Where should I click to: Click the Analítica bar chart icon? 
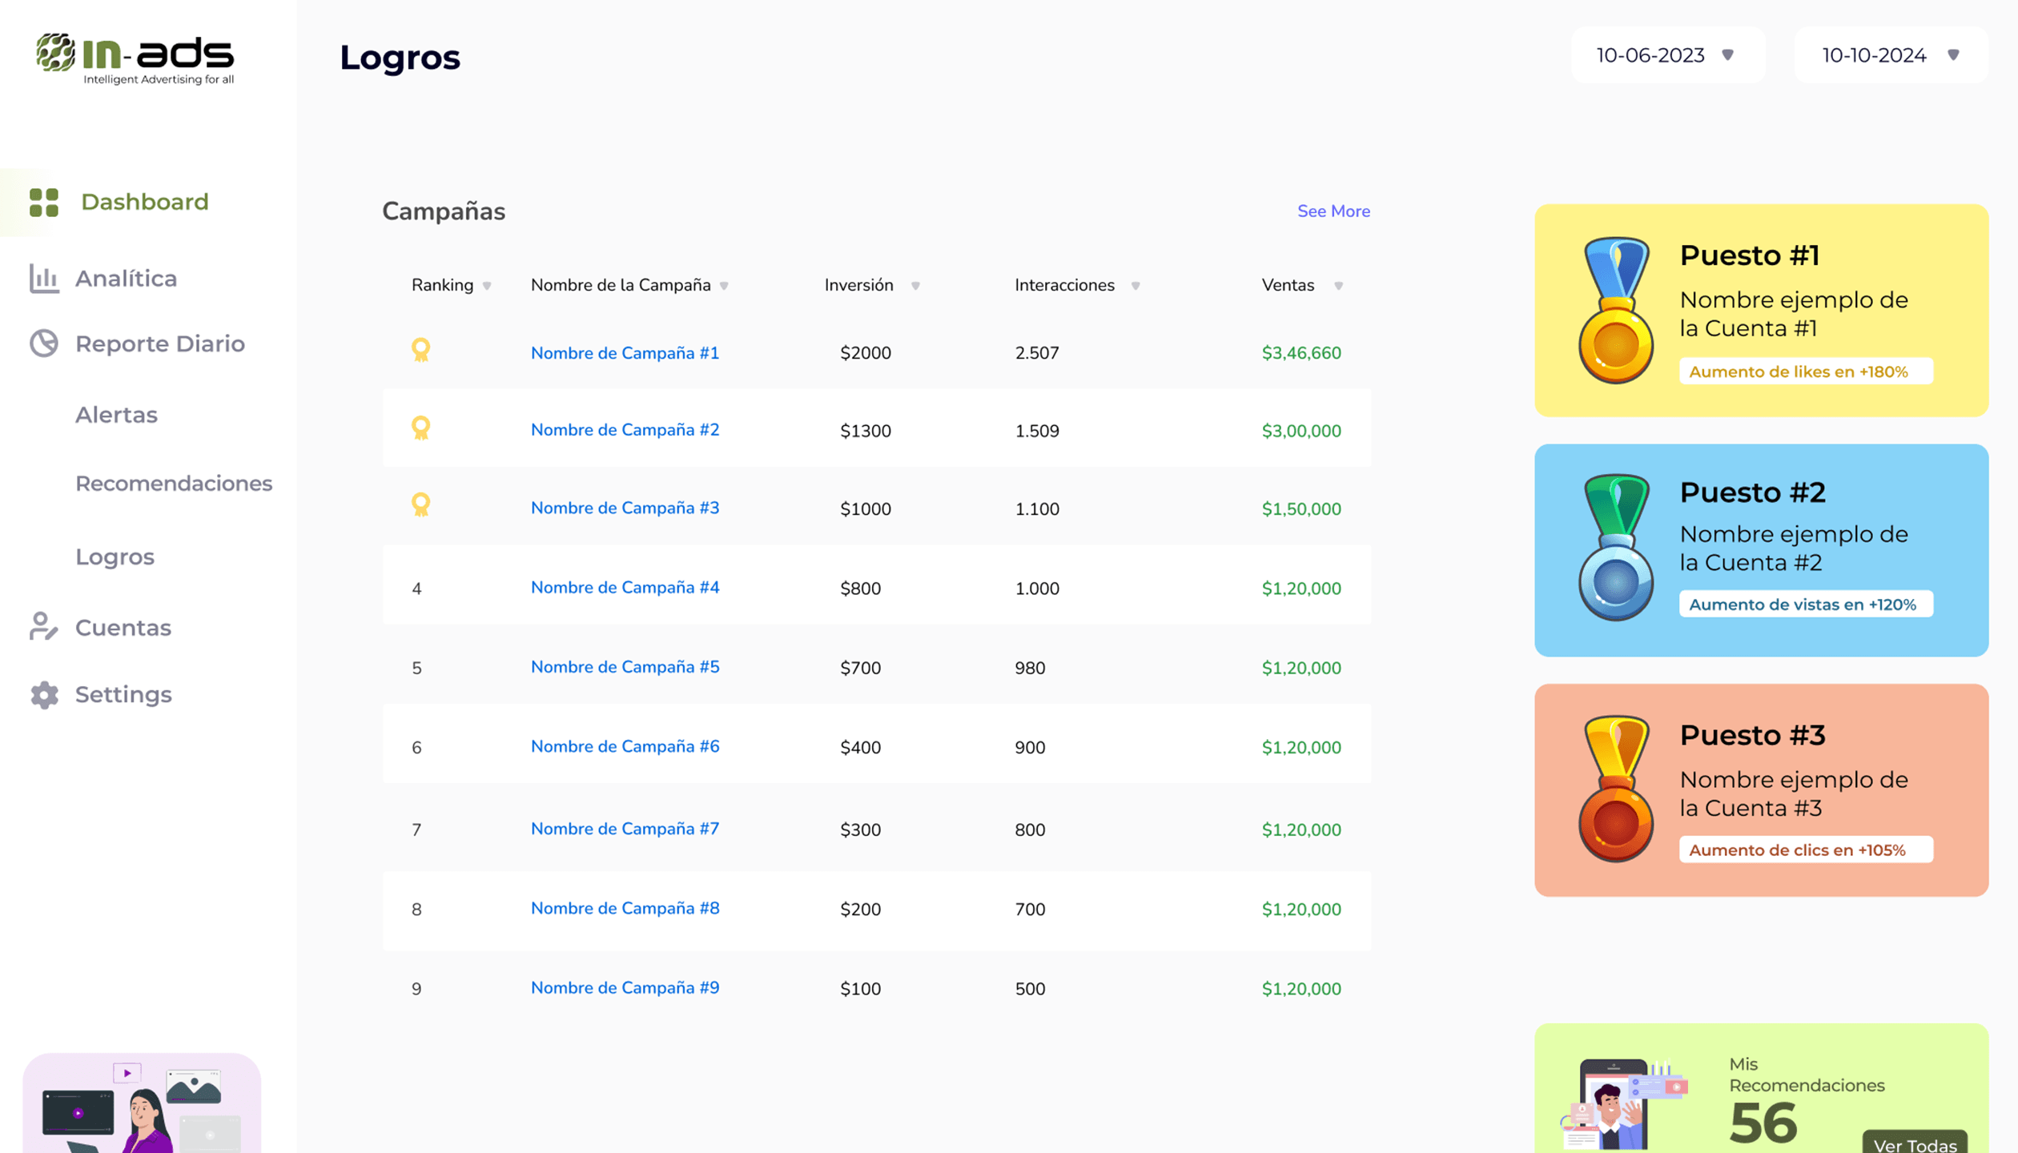click(44, 279)
